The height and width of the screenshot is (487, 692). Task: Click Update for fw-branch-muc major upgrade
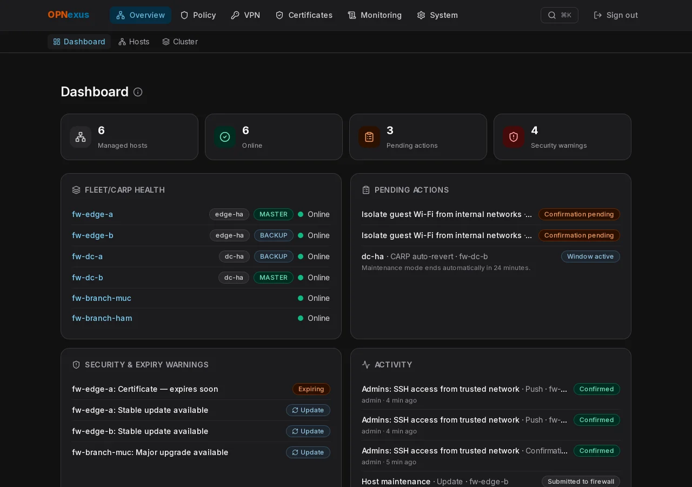(x=308, y=452)
